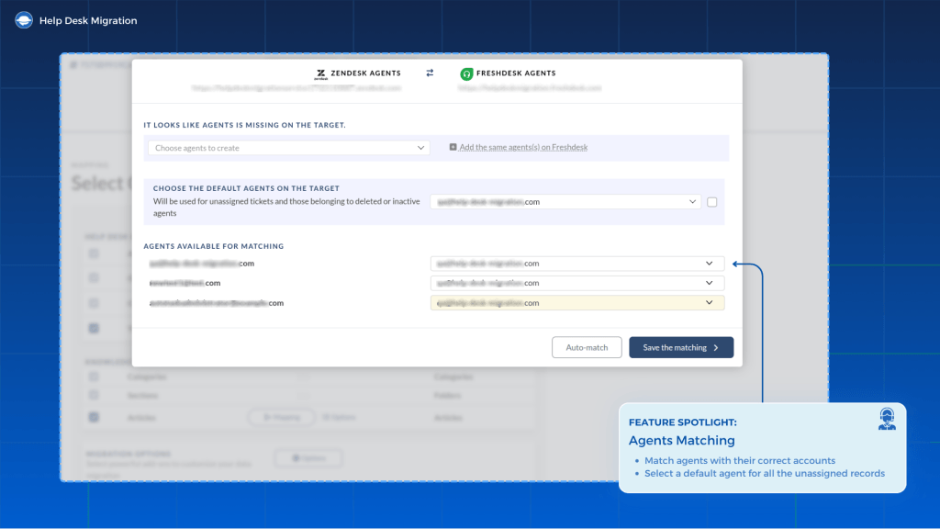Click the Auto-match button
Screen dimensions: 940x529
point(587,347)
